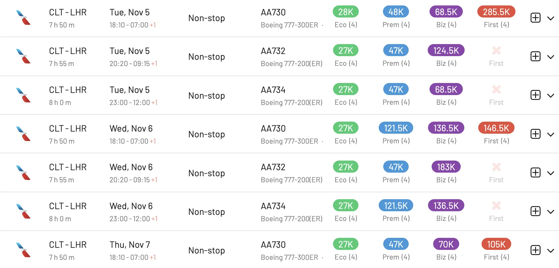
Task: Pick 121.5K Prem fare on Wed AA730
Action: 396,128
